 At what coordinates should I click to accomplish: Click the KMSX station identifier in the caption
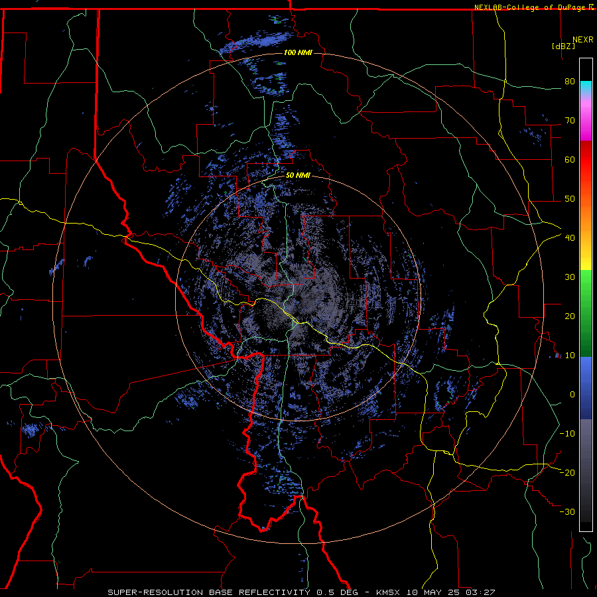click(x=388, y=592)
